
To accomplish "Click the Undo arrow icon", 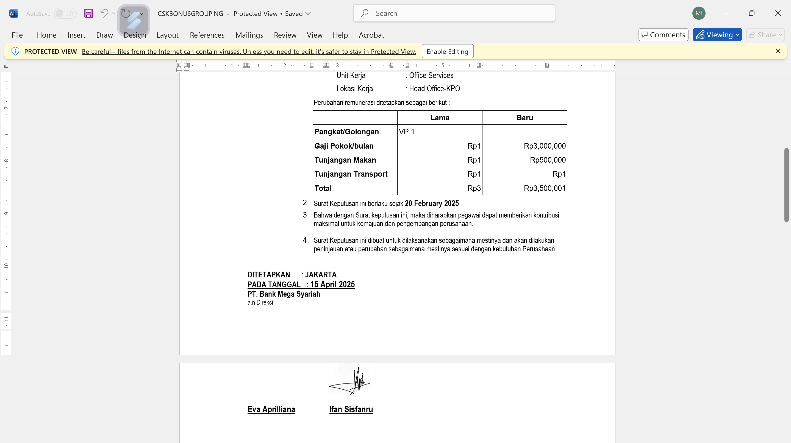I will [x=104, y=13].
